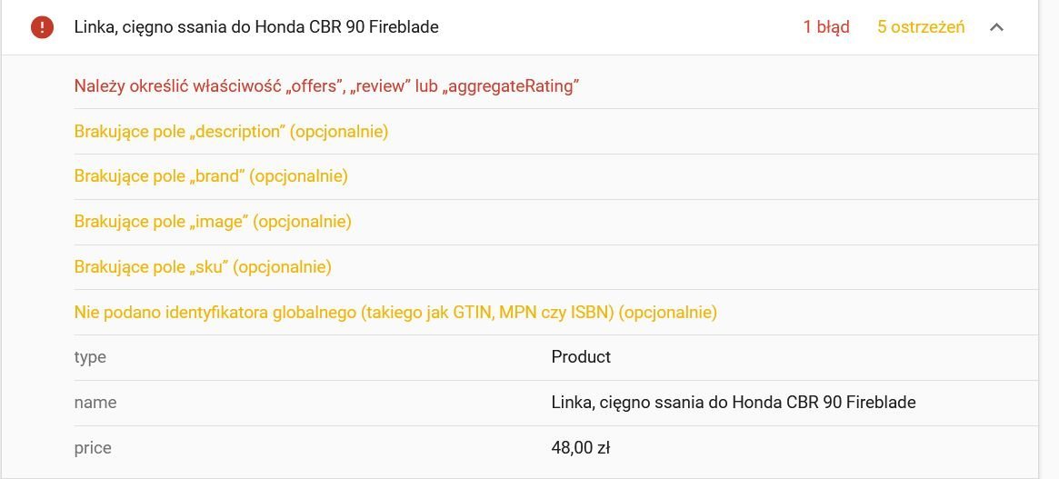Select the red offers/review/aggregateRating error message

326,86
